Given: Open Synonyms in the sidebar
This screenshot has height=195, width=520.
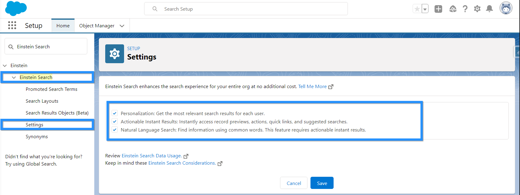Looking at the screenshot, I should [x=37, y=137].
